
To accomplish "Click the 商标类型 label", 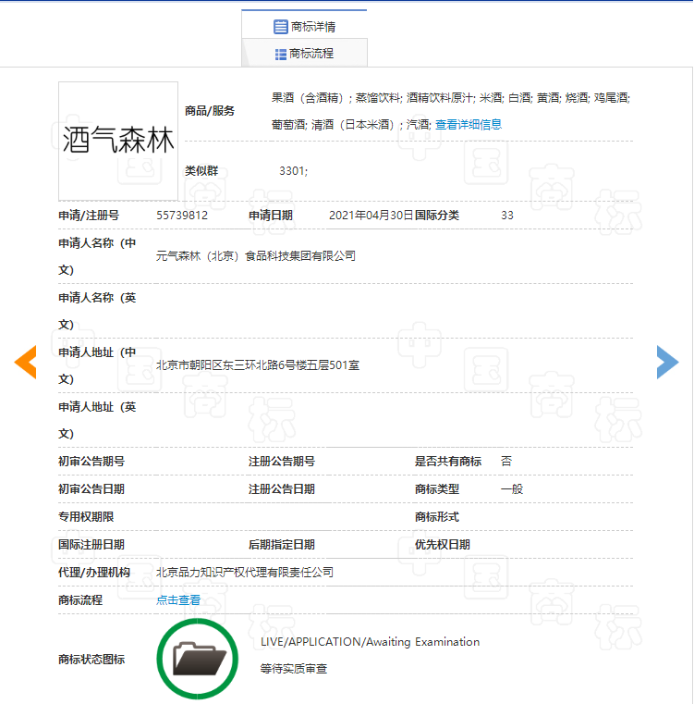I will click(436, 489).
